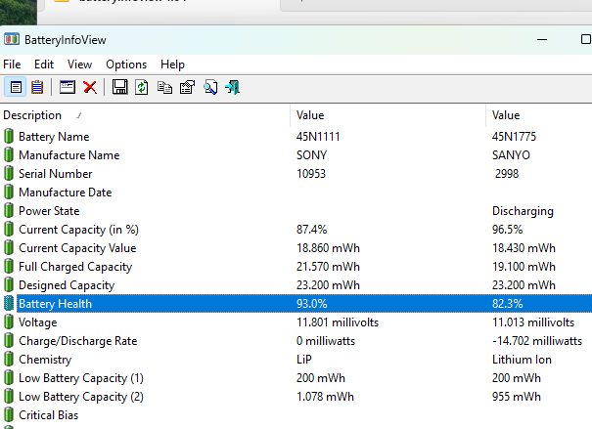Sort by the Description column header
The width and height of the screenshot is (592, 429).
146,115
